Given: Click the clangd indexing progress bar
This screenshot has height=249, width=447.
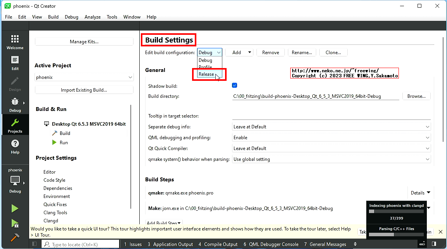Looking at the screenshot, I should tap(396, 211).
